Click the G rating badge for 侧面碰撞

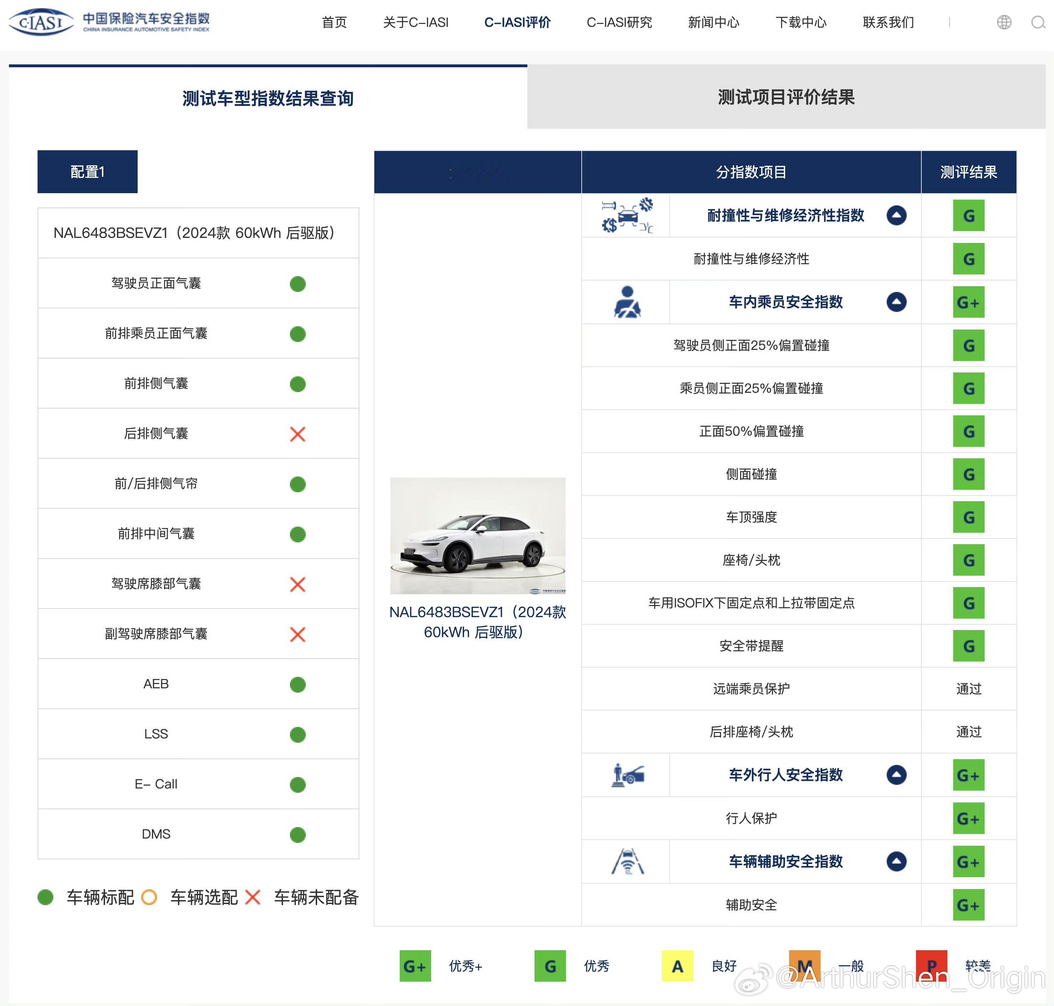point(968,474)
